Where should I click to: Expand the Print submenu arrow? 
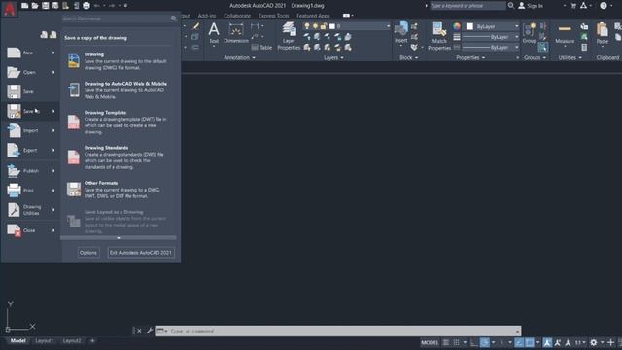53,191
